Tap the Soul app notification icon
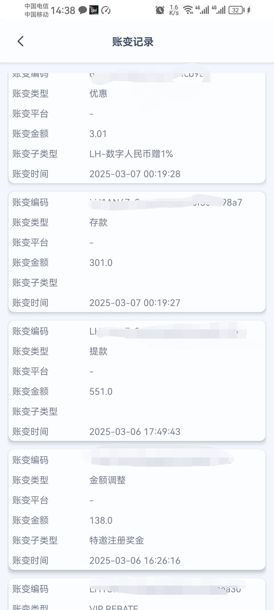 (94, 10)
